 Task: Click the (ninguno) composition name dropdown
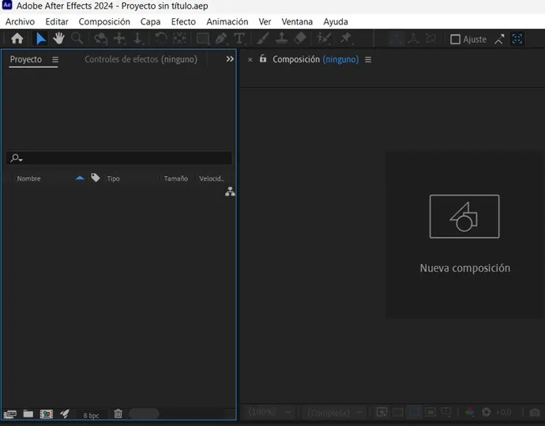coord(340,59)
